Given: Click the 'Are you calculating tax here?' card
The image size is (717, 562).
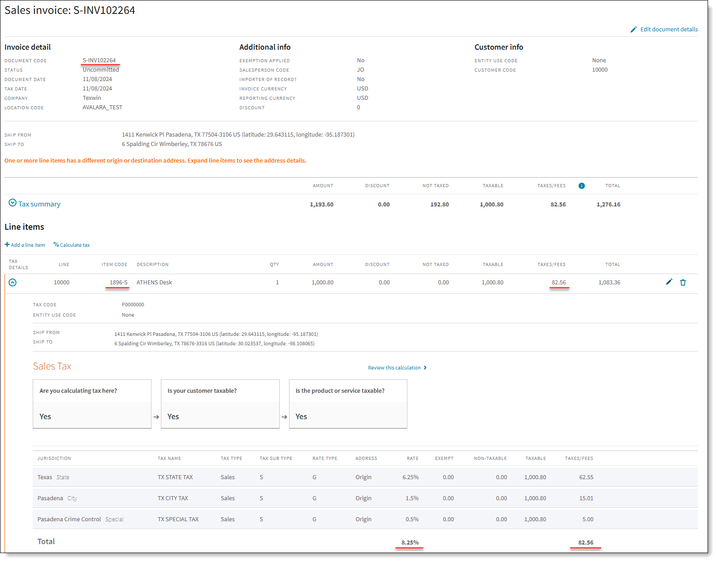Looking at the screenshot, I should click(92, 403).
